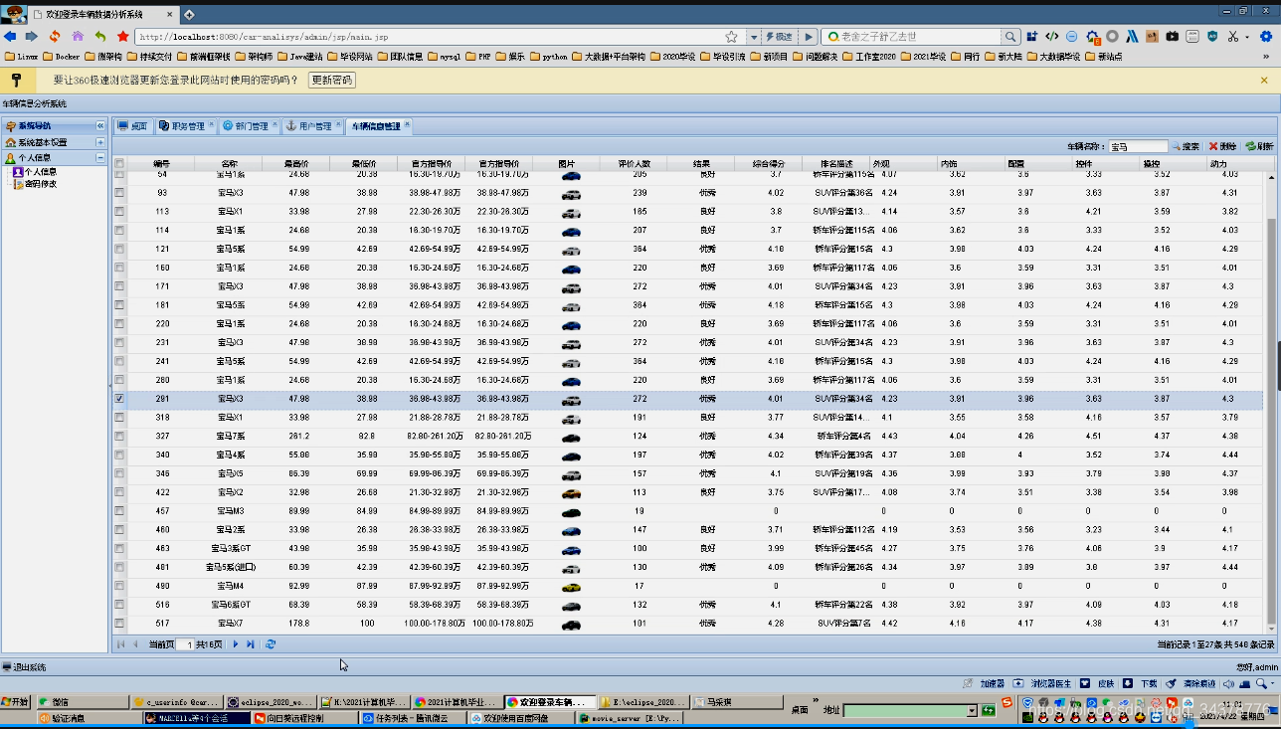Check the row 93 宝马X3 checkbox

pyautogui.click(x=119, y=193)
